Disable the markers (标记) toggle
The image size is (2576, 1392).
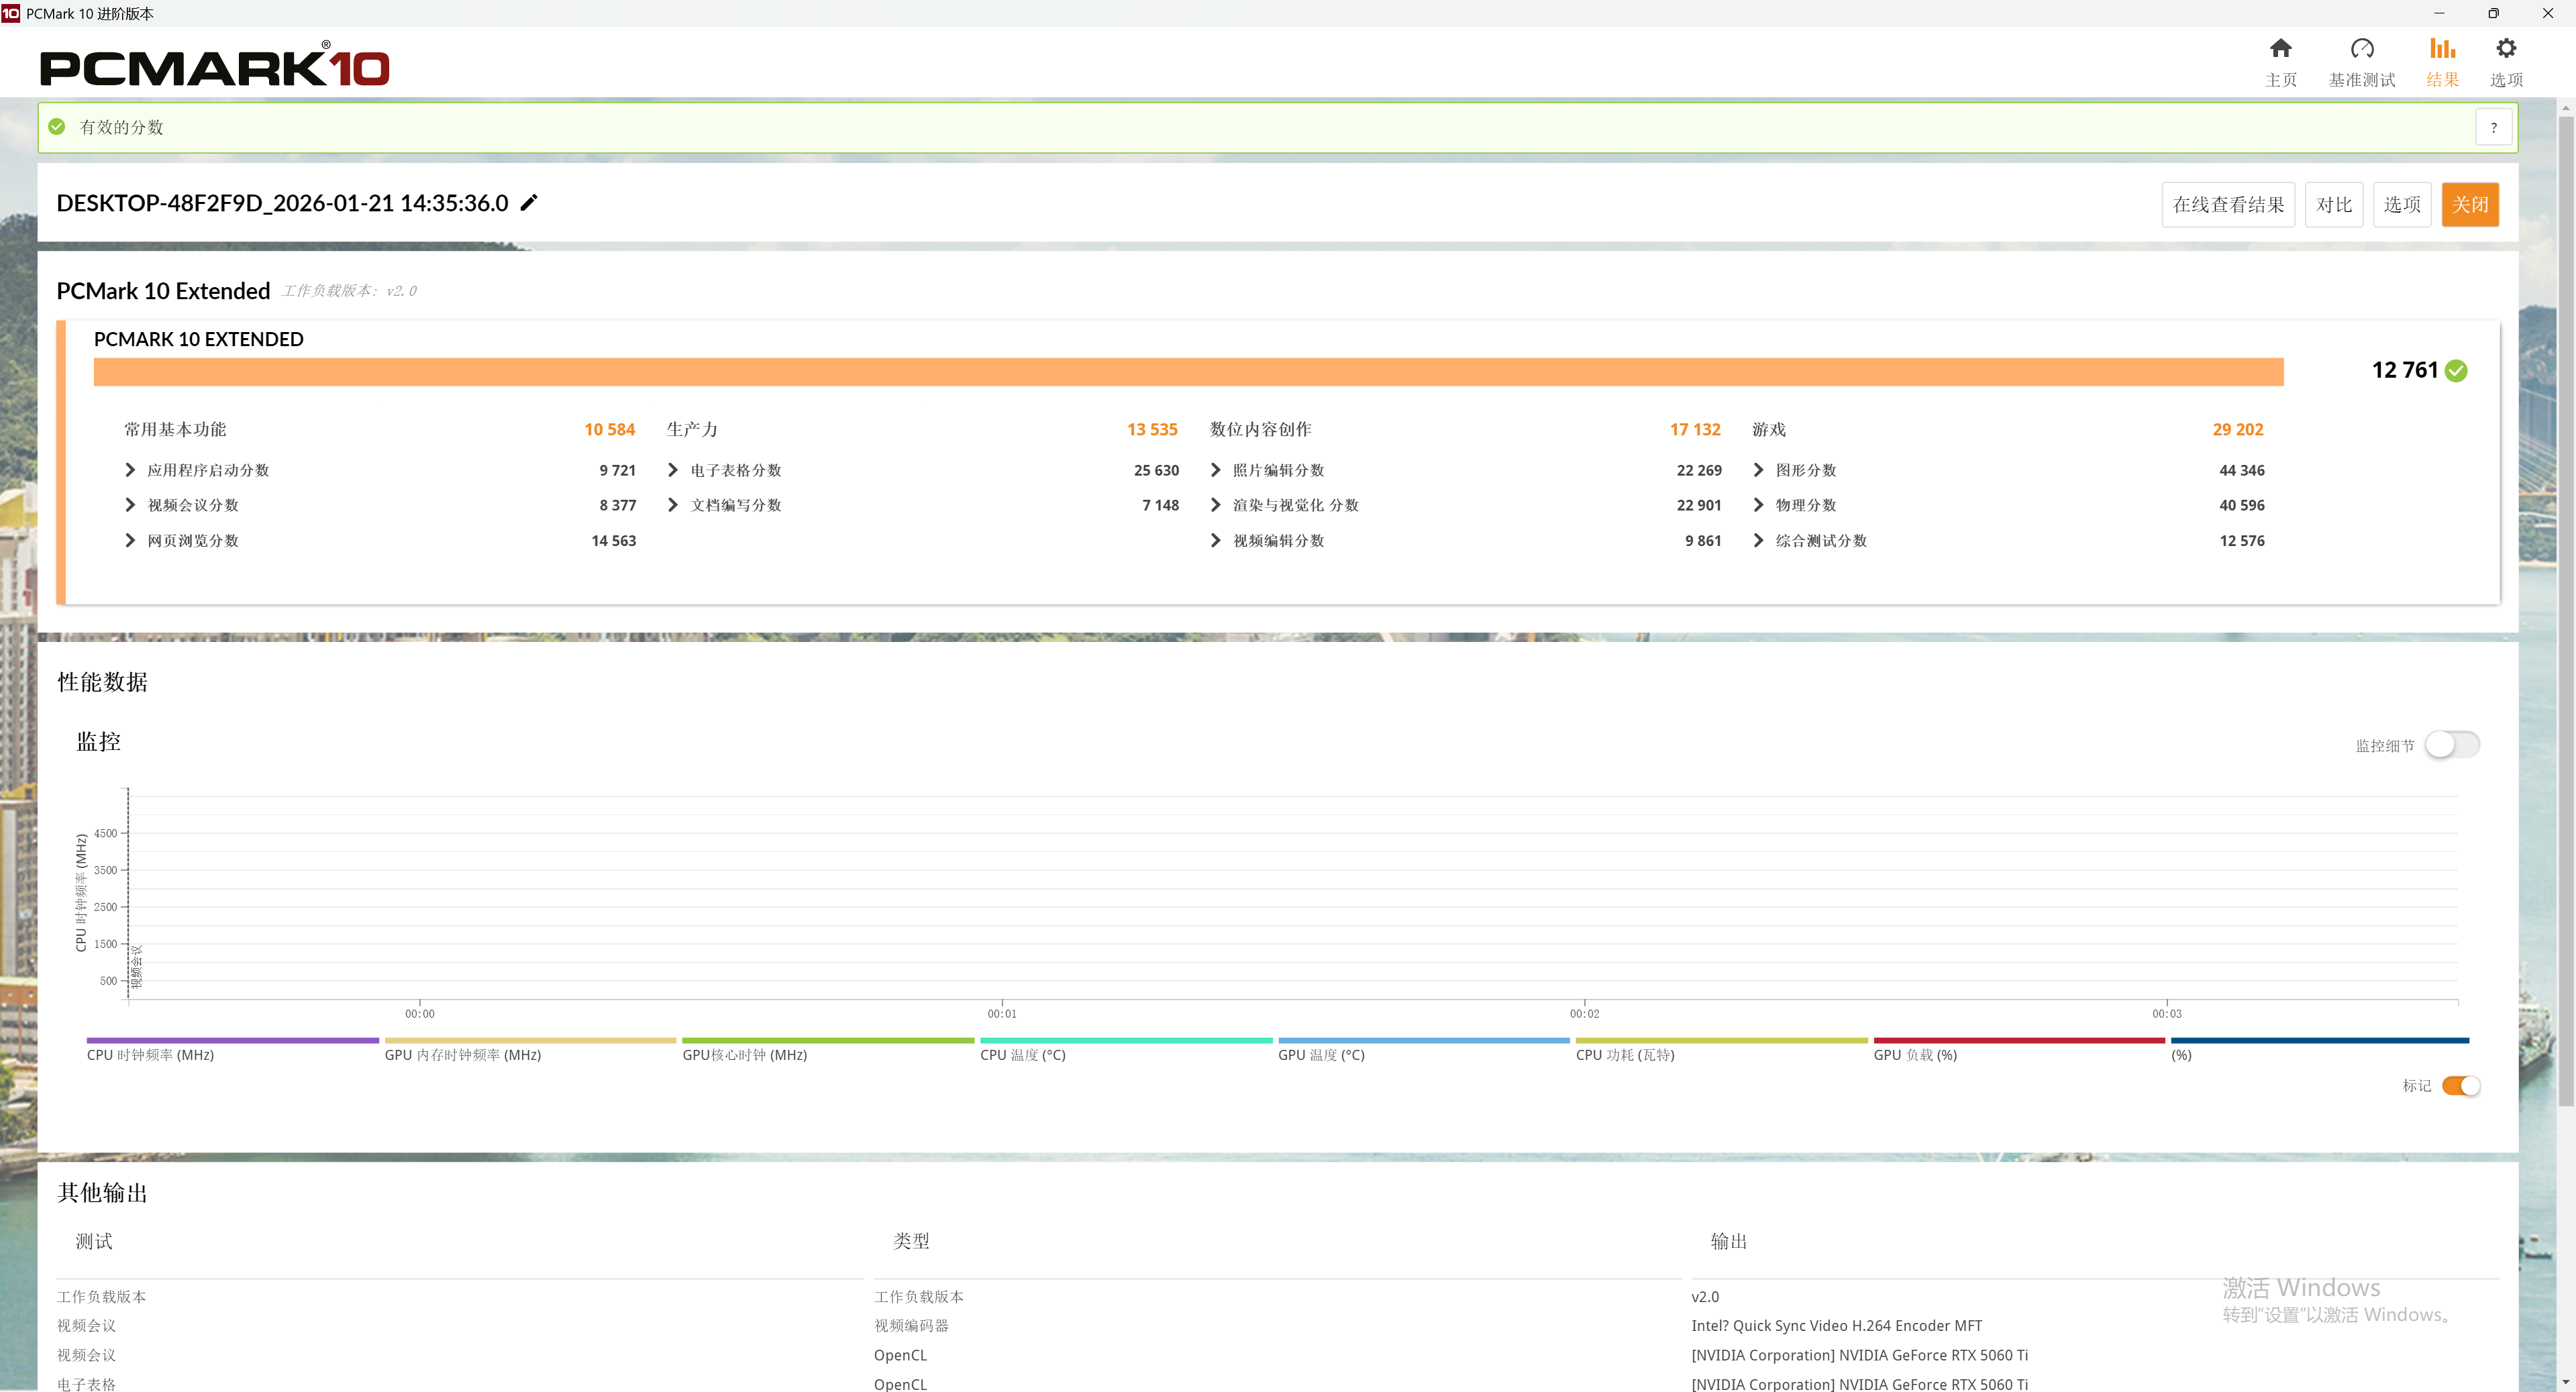pos(2460,1086)
